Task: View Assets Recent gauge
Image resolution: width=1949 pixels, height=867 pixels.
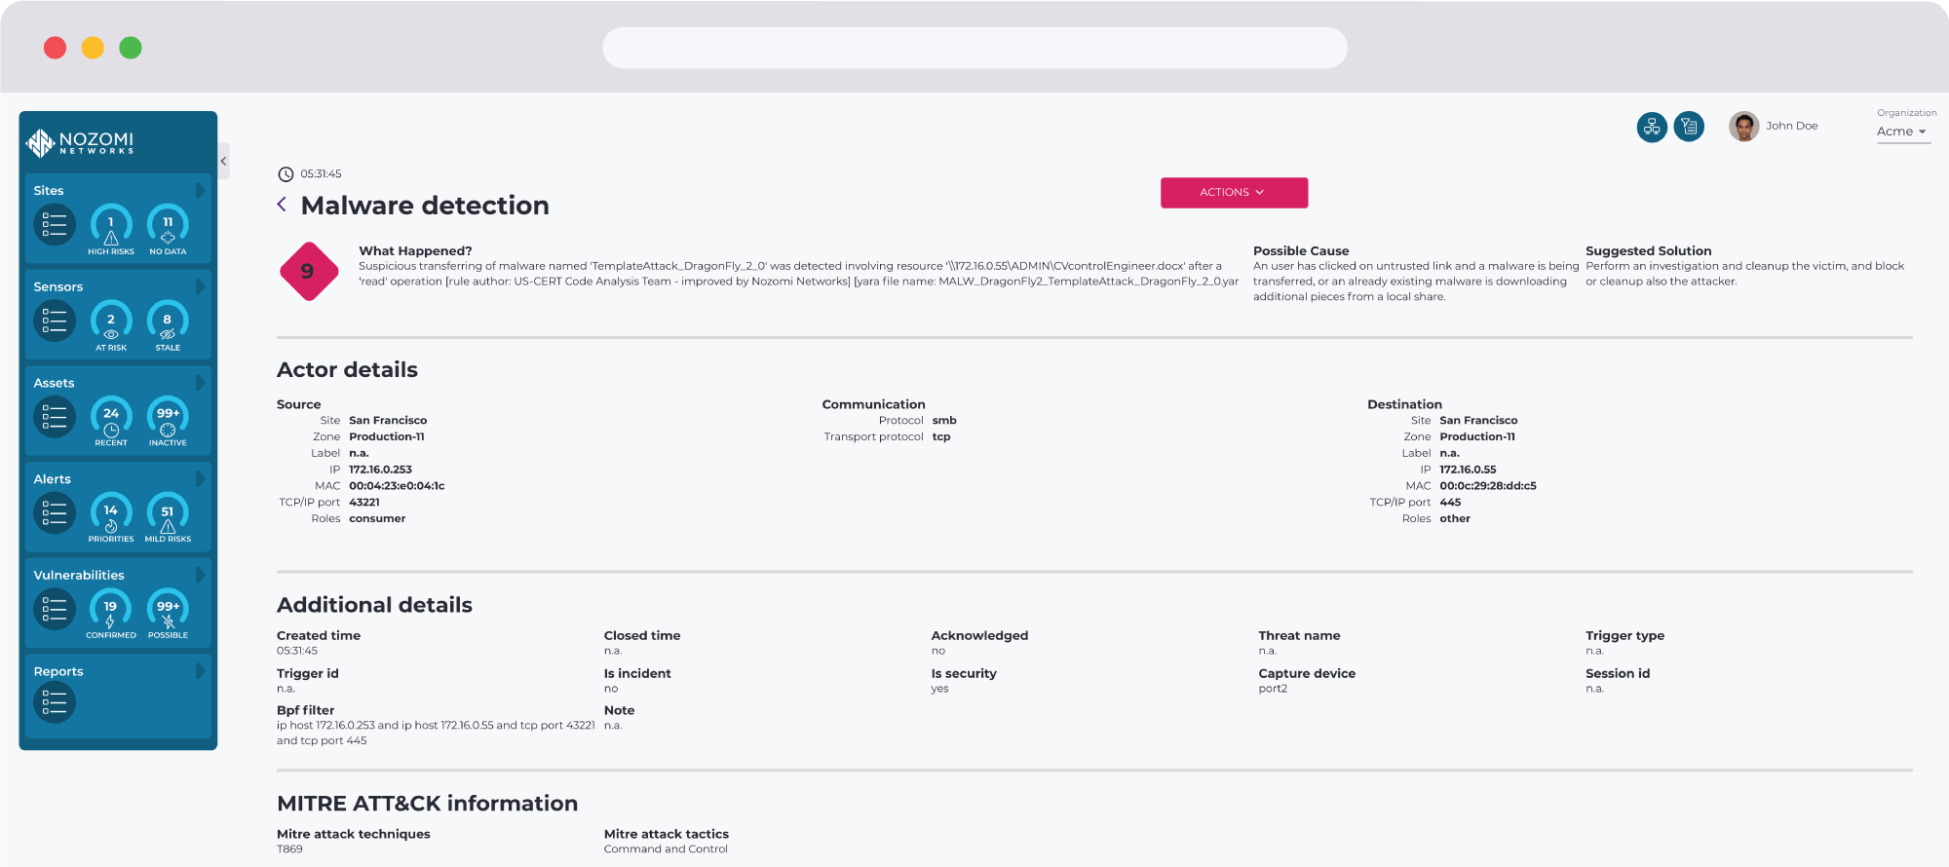Action: click(x=111, y=419)
